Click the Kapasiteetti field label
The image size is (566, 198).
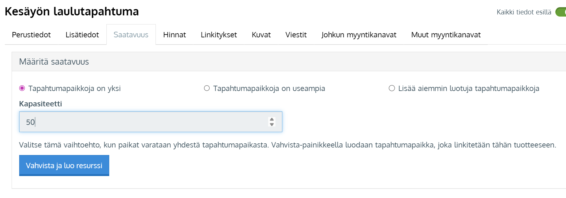point(41,104)
